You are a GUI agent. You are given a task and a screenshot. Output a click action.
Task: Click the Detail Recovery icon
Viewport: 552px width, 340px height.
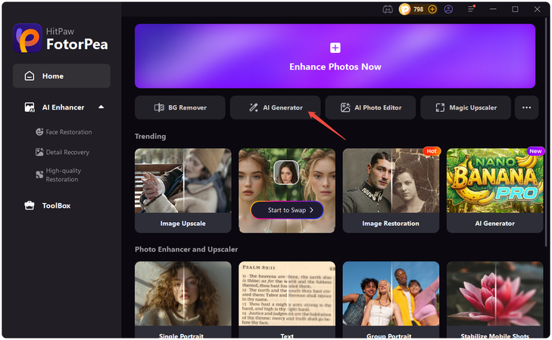(39, 152)
